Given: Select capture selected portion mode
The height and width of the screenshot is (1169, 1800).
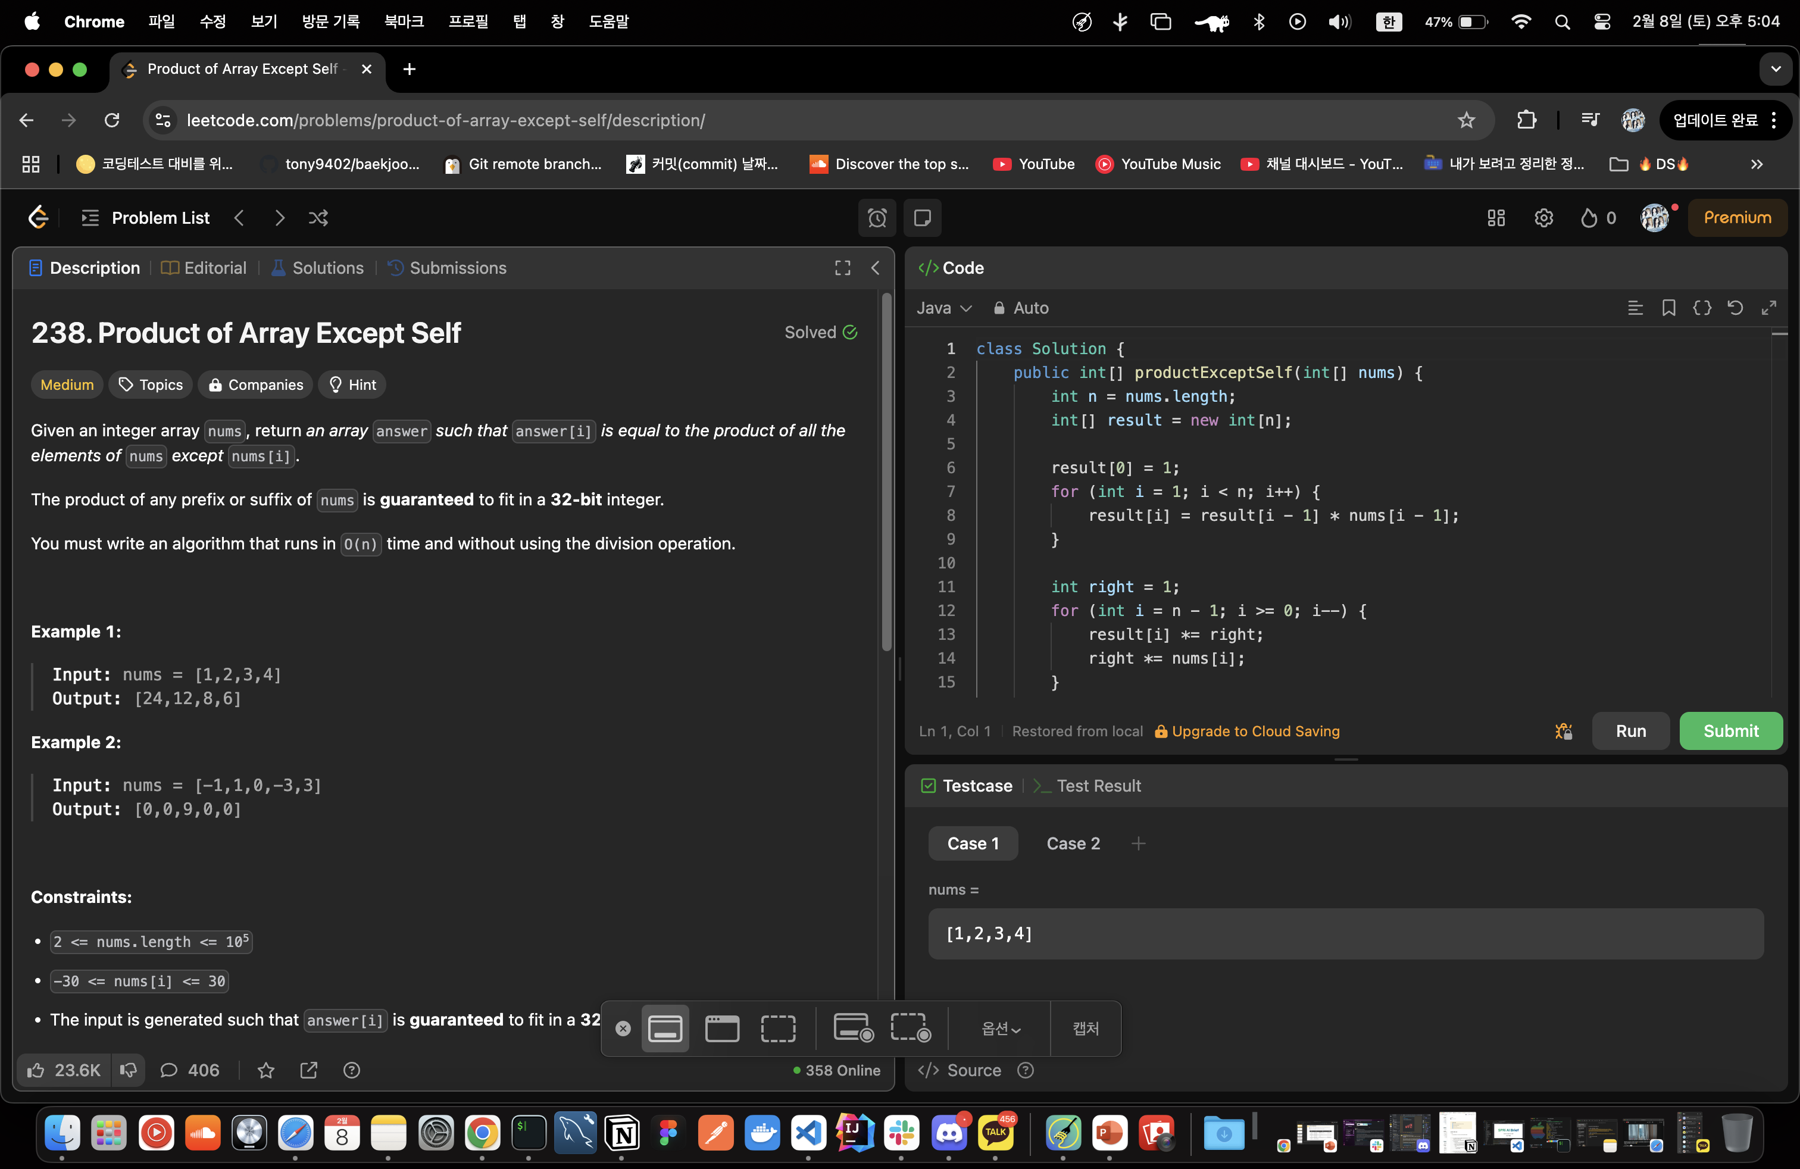Looking at the screenshot, I should click(777, 1029).
